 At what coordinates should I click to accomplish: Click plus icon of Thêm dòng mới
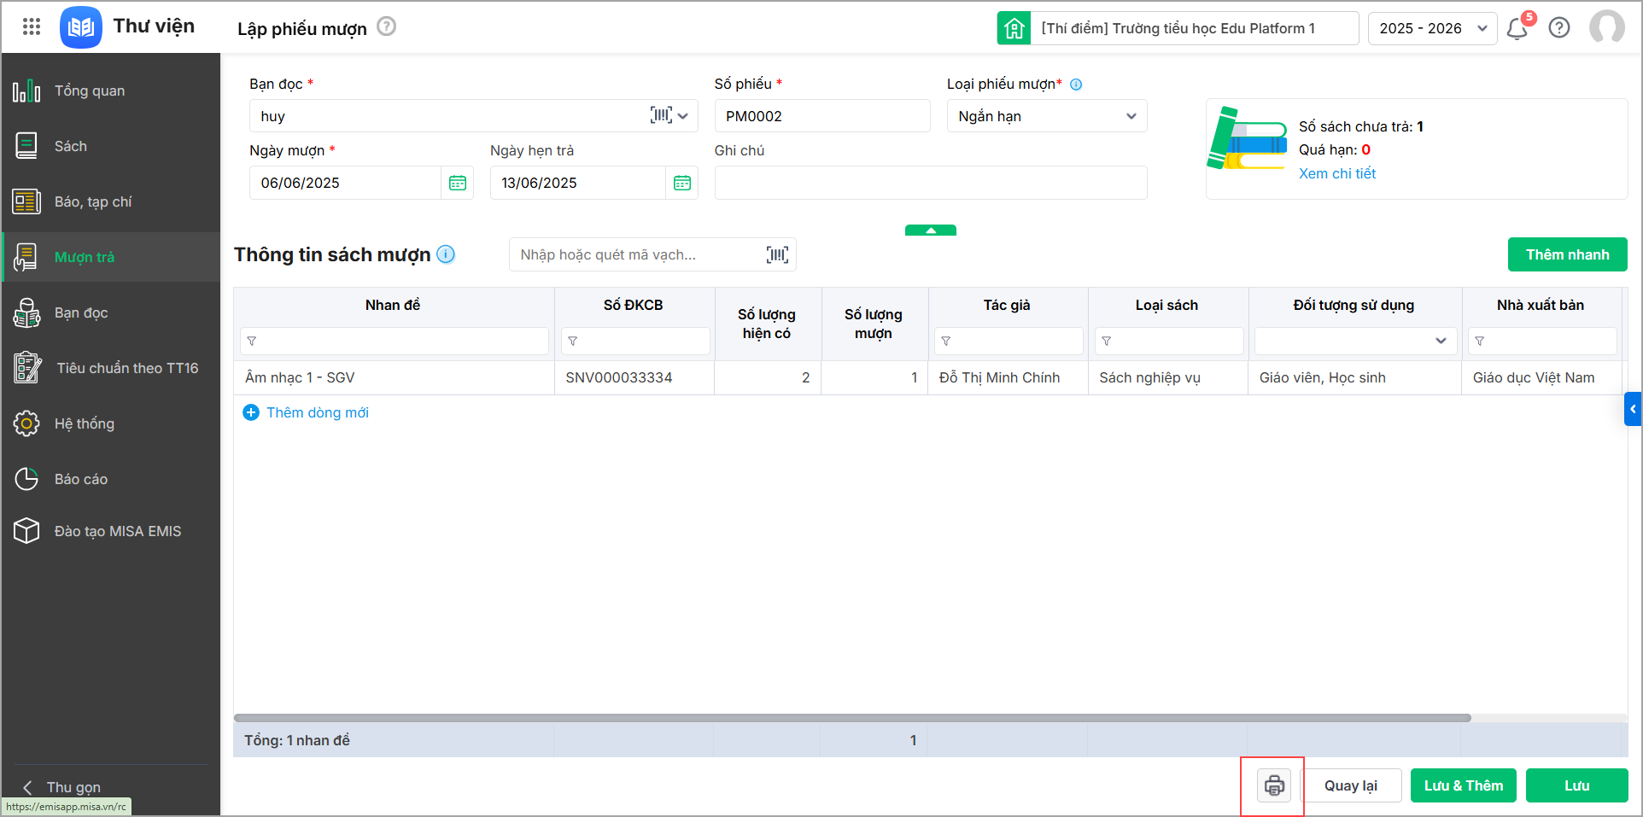pyautogui.click(x=251, y=413)
